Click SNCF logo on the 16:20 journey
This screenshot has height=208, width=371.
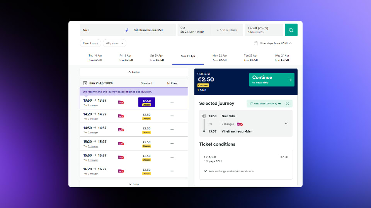pos(121,171)
